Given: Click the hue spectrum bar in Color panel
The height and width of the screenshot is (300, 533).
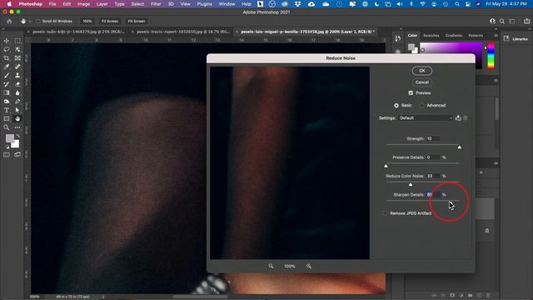Looking at the screenshot, I should 491,56.
